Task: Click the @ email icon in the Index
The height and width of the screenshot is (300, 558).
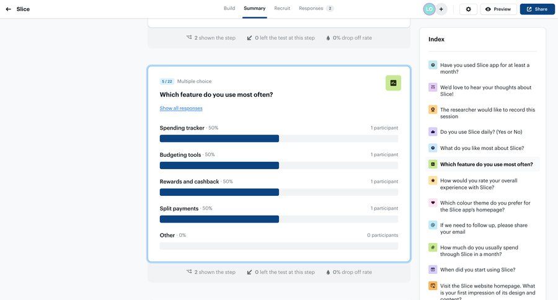Action: click(433, 225)
